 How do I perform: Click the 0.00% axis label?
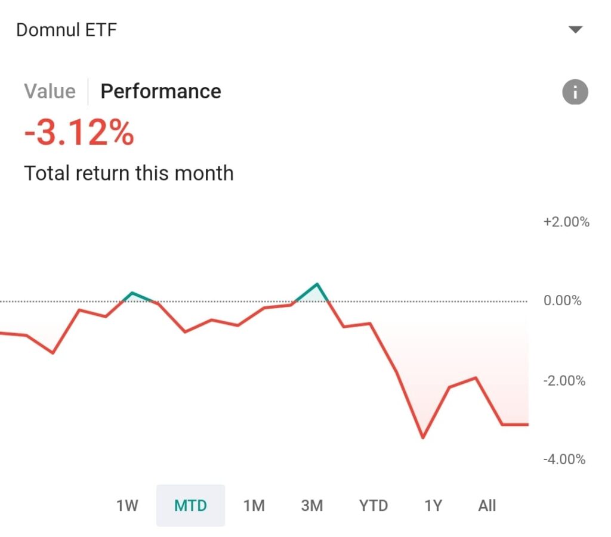click(x=562, y=300)
